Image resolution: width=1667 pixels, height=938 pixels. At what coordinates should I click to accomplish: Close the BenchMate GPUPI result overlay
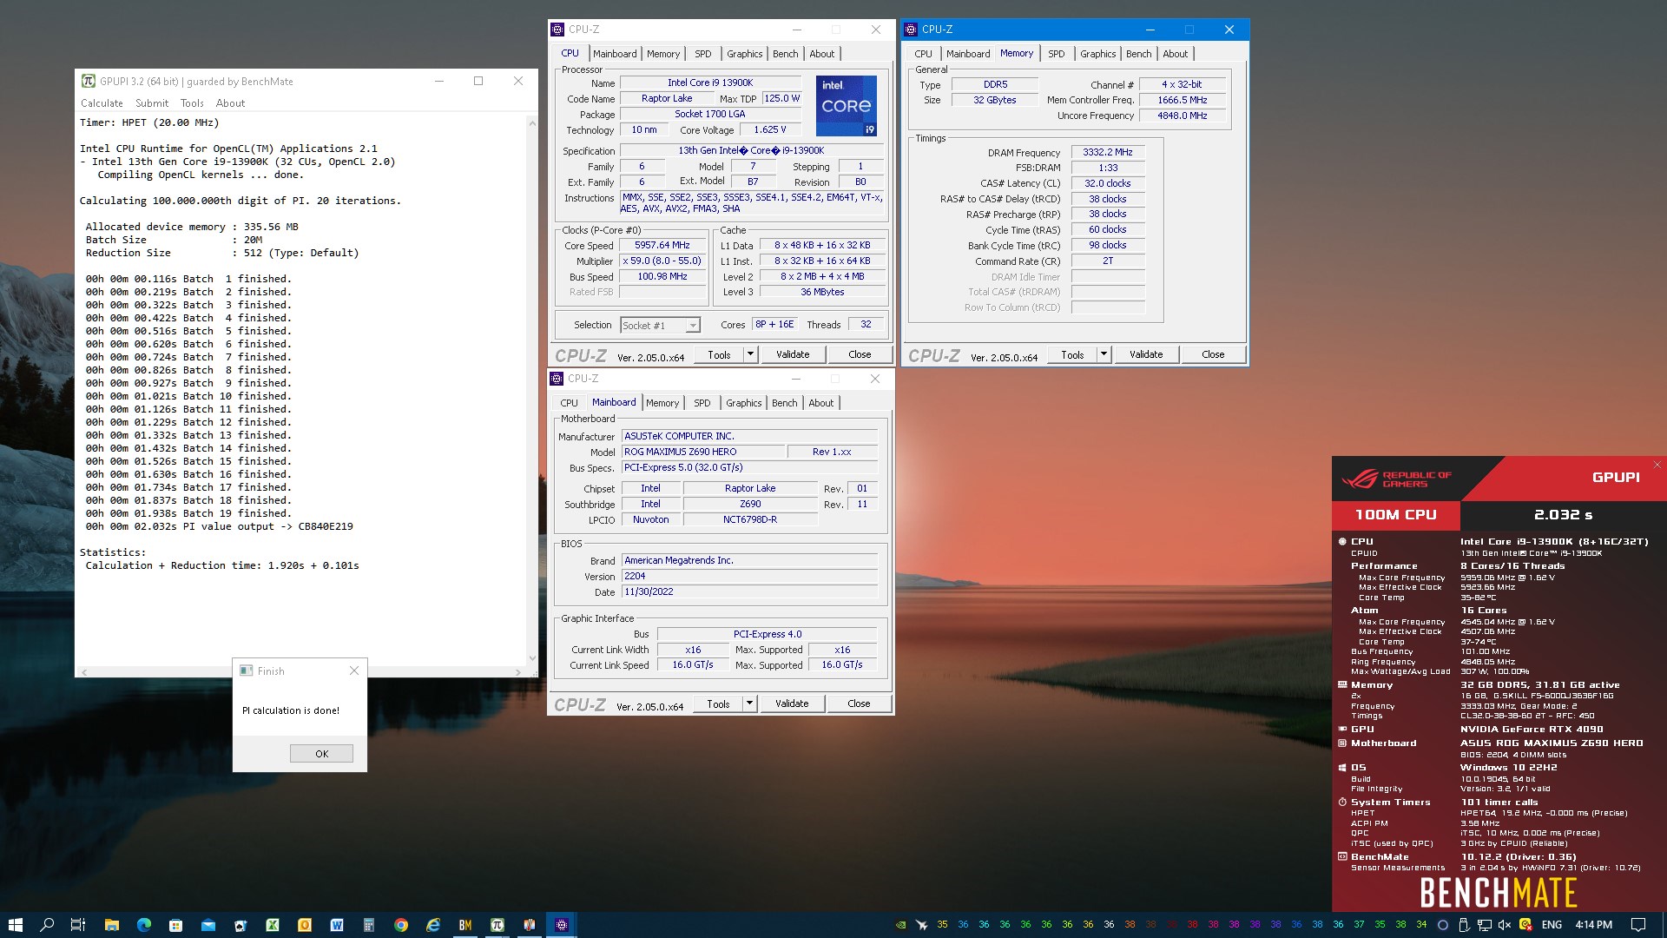tap(1657, 465)
